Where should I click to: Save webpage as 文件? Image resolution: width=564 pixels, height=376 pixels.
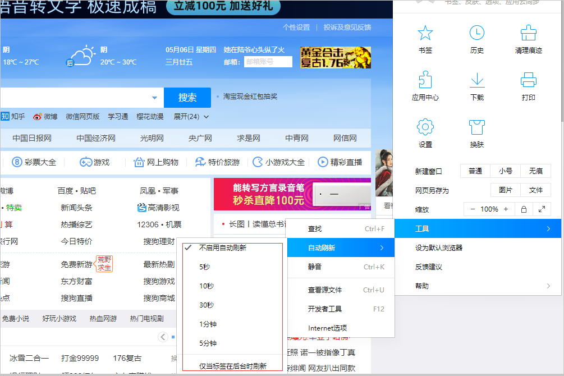(535, 190)
